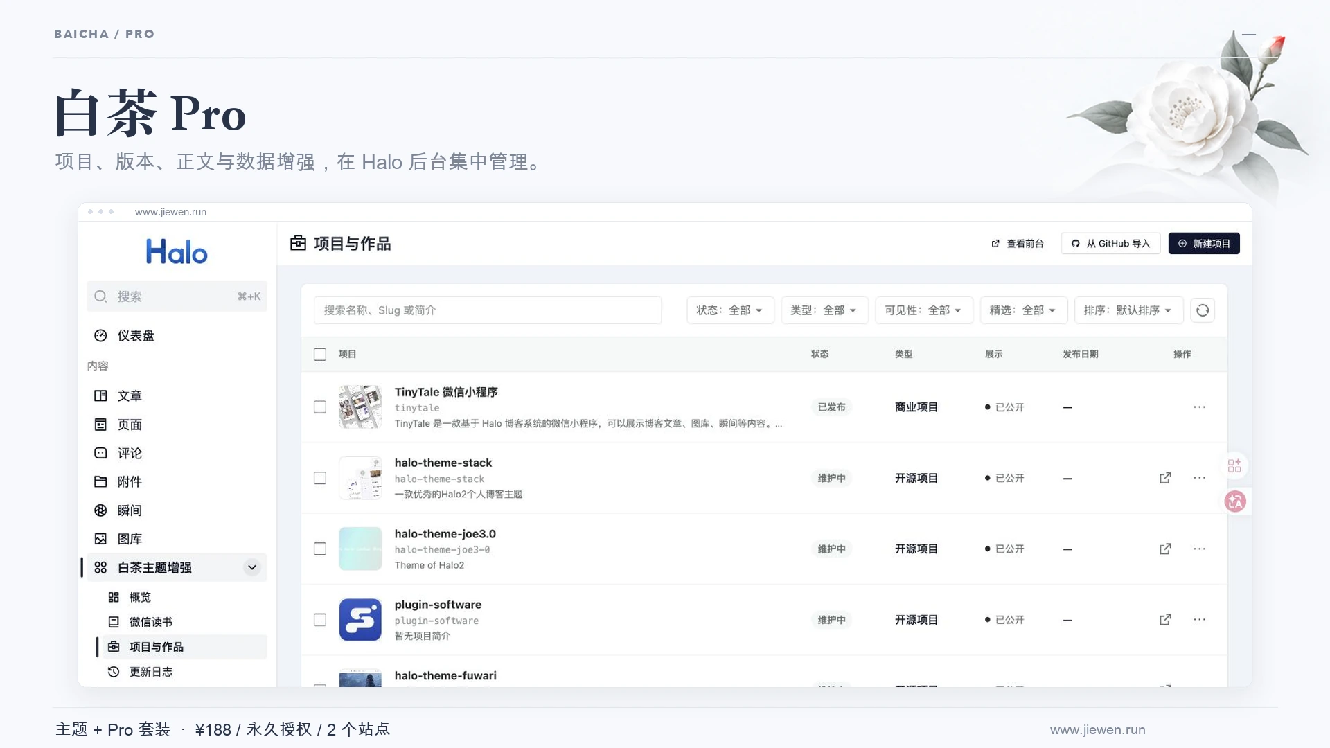This screenshot has height=748, width=1330.
Task: Click 查看前台 link
Action: click(x=1017, y=244)
